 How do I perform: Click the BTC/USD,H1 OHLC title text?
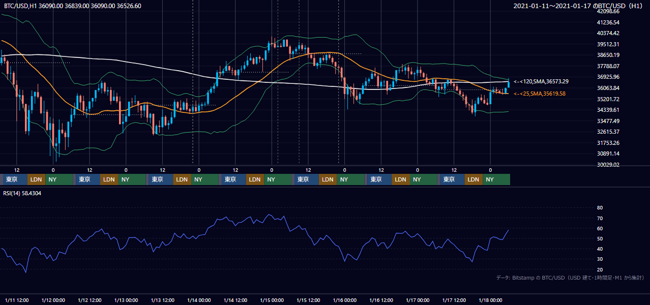tap(73, 6)
